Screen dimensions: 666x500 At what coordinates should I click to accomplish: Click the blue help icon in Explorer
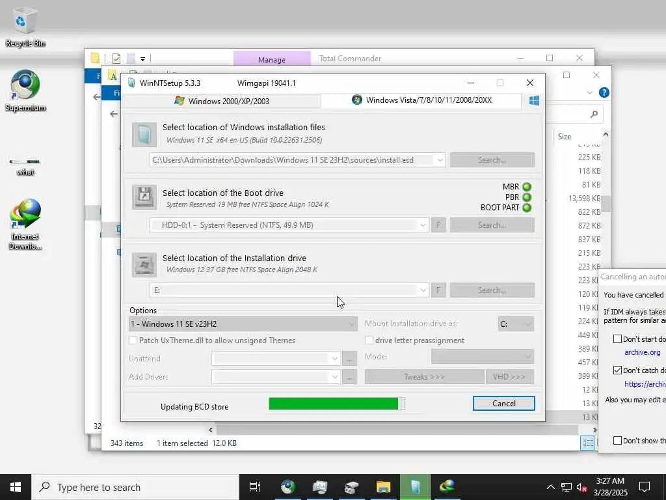tap(604, 92)
